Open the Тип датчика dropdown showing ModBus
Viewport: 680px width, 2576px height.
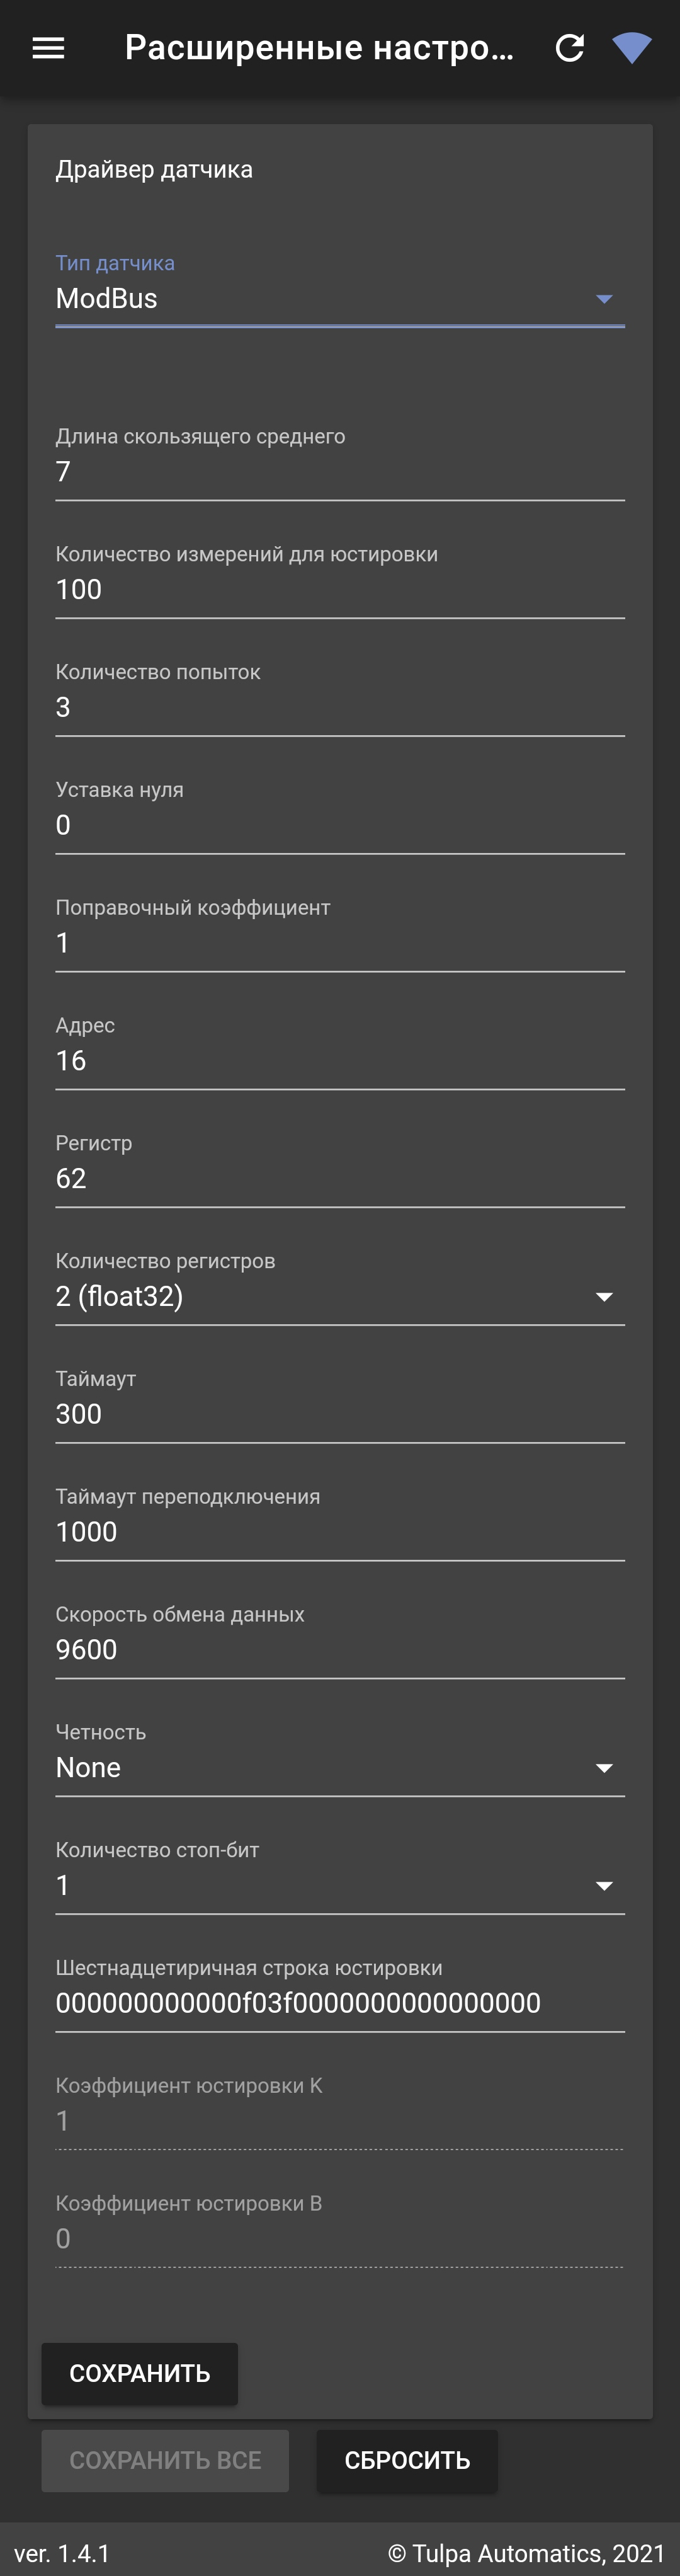(x=340, y=298)
